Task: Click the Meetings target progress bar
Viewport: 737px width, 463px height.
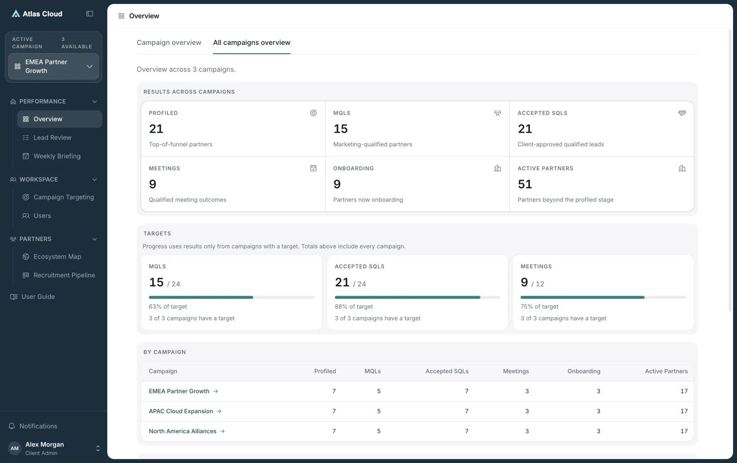Action: click(603, 297)
